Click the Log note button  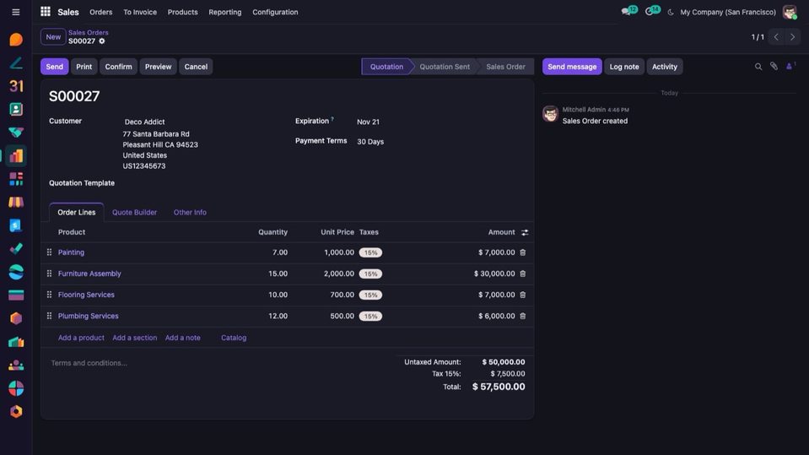tap(623, 67)
